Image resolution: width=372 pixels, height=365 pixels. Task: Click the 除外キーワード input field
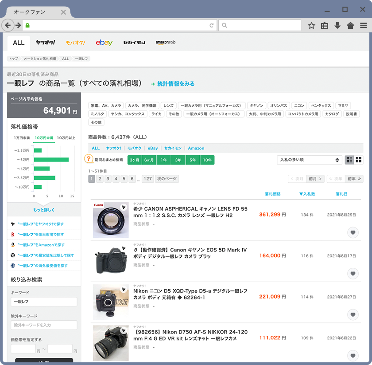(x=44, y=325)
